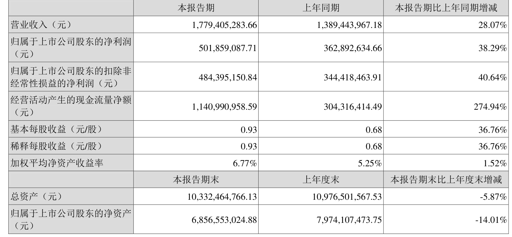Click the 本报告期 column header
This screenshot has width=512, height=237.
click(196, 9)
